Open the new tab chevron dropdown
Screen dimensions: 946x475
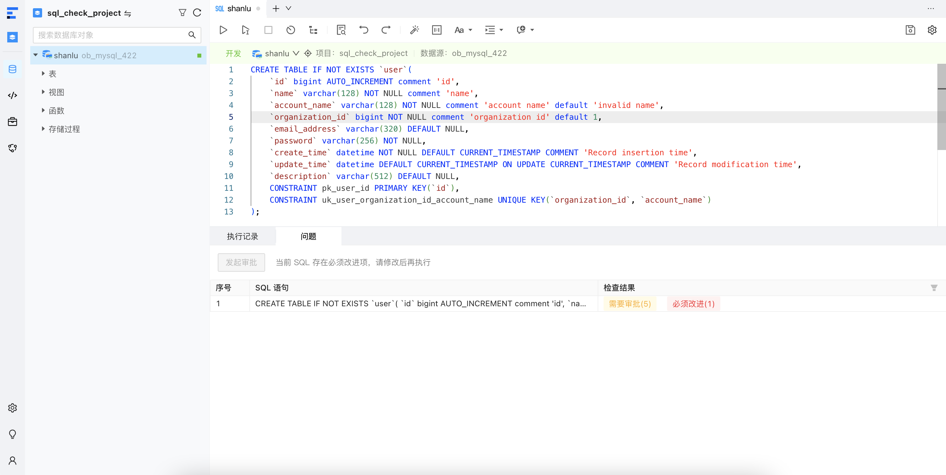289,8
